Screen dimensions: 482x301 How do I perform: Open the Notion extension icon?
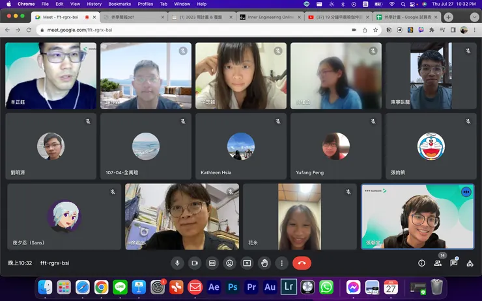click(x=389, y=30)
